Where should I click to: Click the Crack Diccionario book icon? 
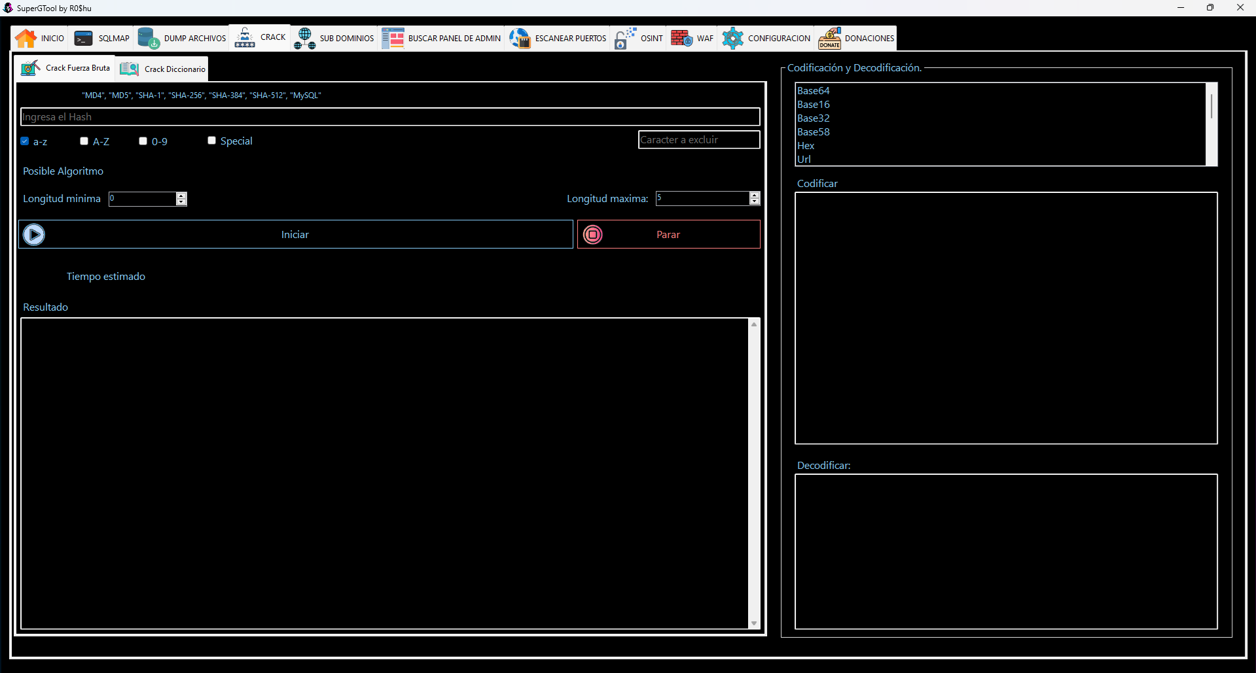tap(129, 69)
